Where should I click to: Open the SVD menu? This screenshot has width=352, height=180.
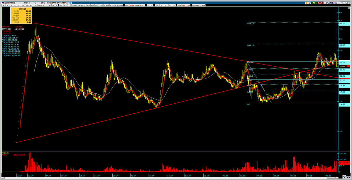(54, 3)
